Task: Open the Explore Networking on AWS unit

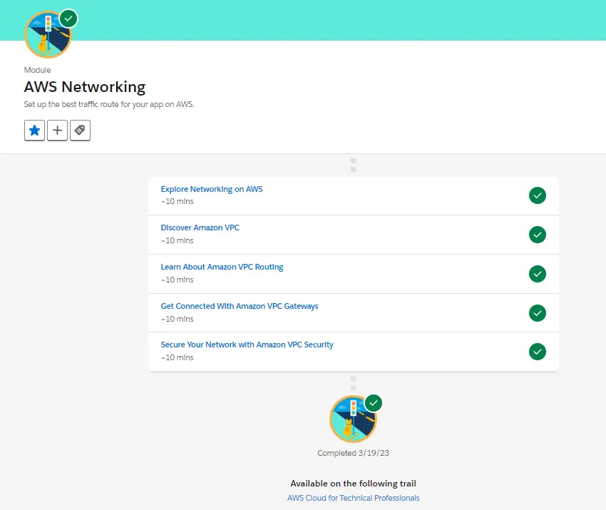Action: tap(211, 189)
